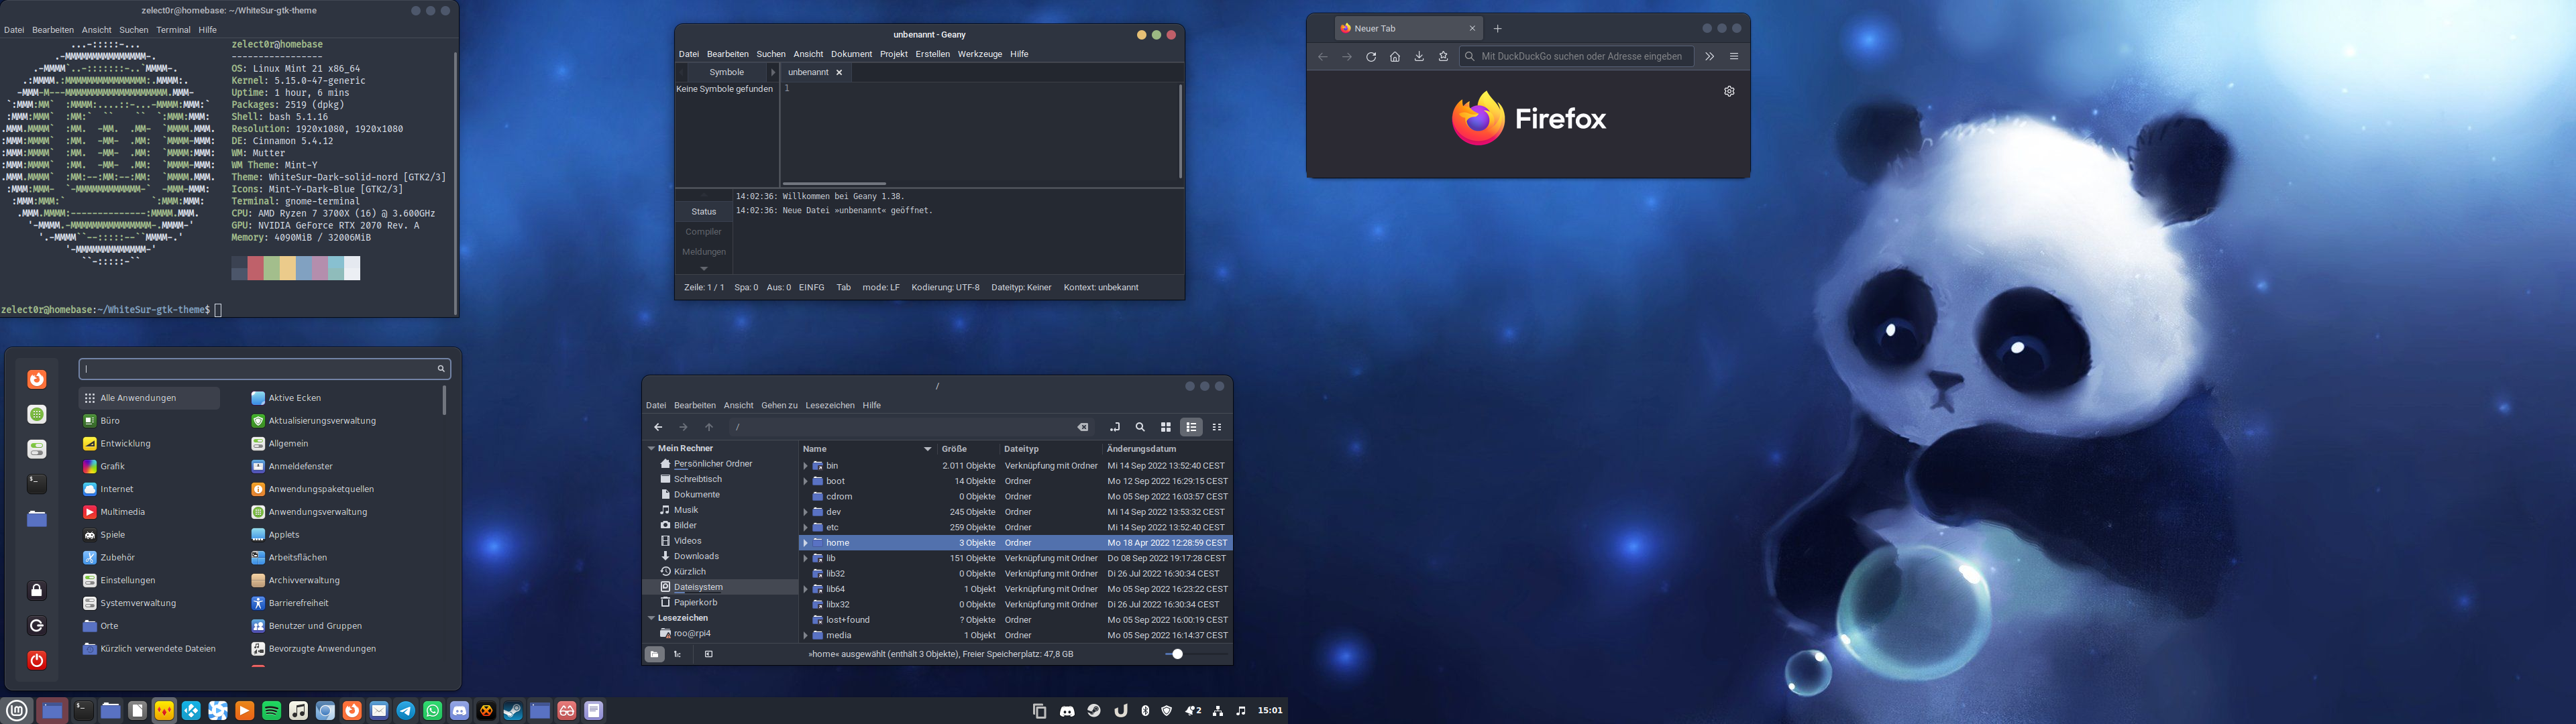Switch Nemo to icon grid view
2576x724 pixels.
pyautogui.click(x=1165, y=427)
